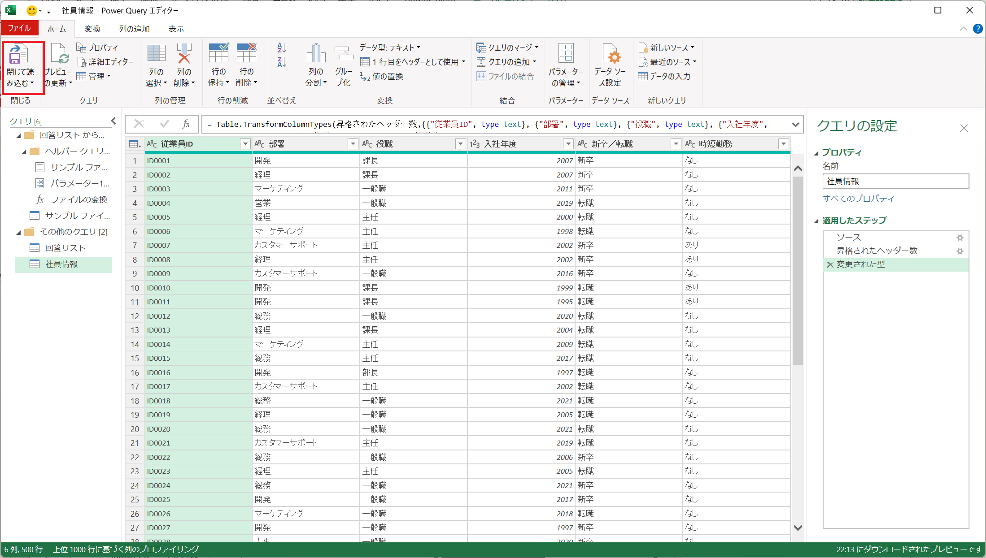Image resolution: width=986 pixels, height=558 pixels.
Task: Switch to the 列の追加 tab
Action: tap(134, 29)
